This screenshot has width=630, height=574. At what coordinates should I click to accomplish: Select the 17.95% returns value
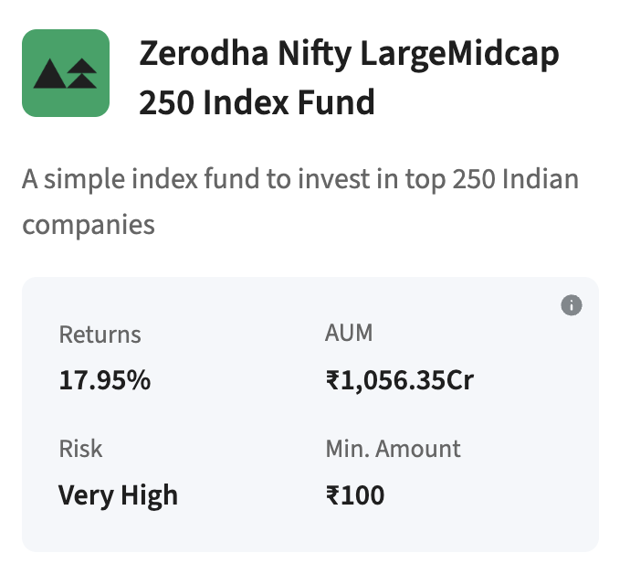point(105,380)
